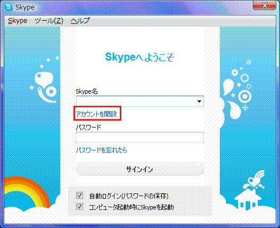Close the Skype window
The image size is (280, 228).
pos(265,5)
